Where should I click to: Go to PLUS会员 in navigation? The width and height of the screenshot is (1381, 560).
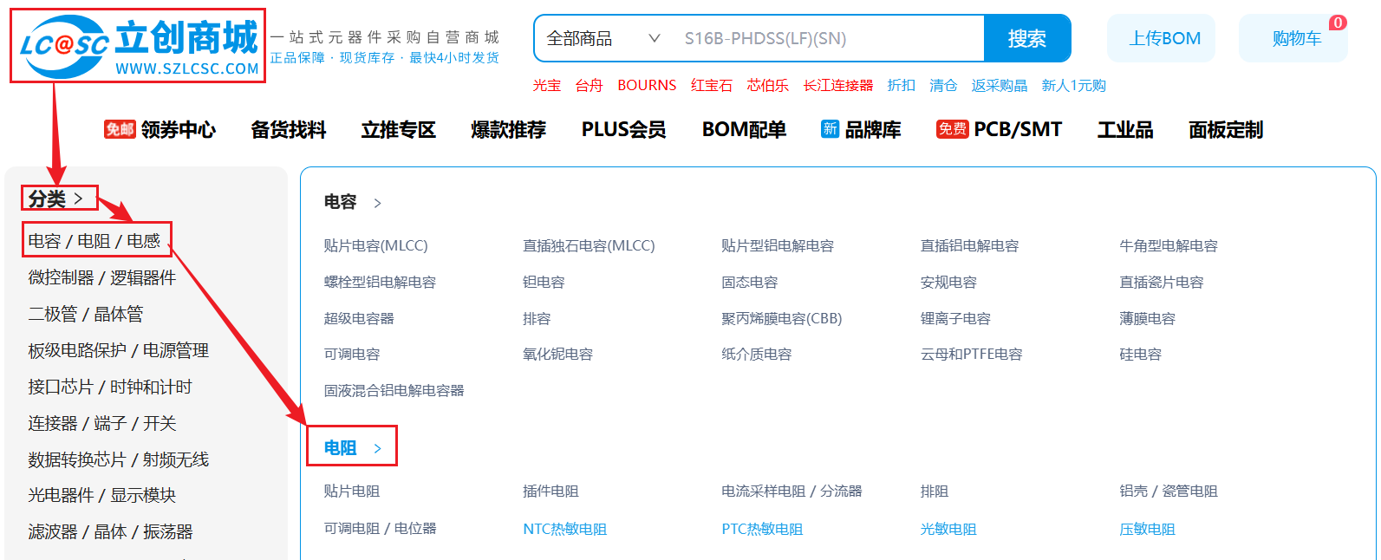[x=624, y=130]
